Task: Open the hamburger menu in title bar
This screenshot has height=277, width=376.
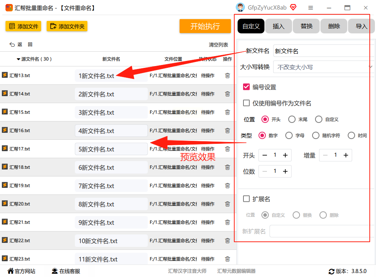Action: (311, 8)
